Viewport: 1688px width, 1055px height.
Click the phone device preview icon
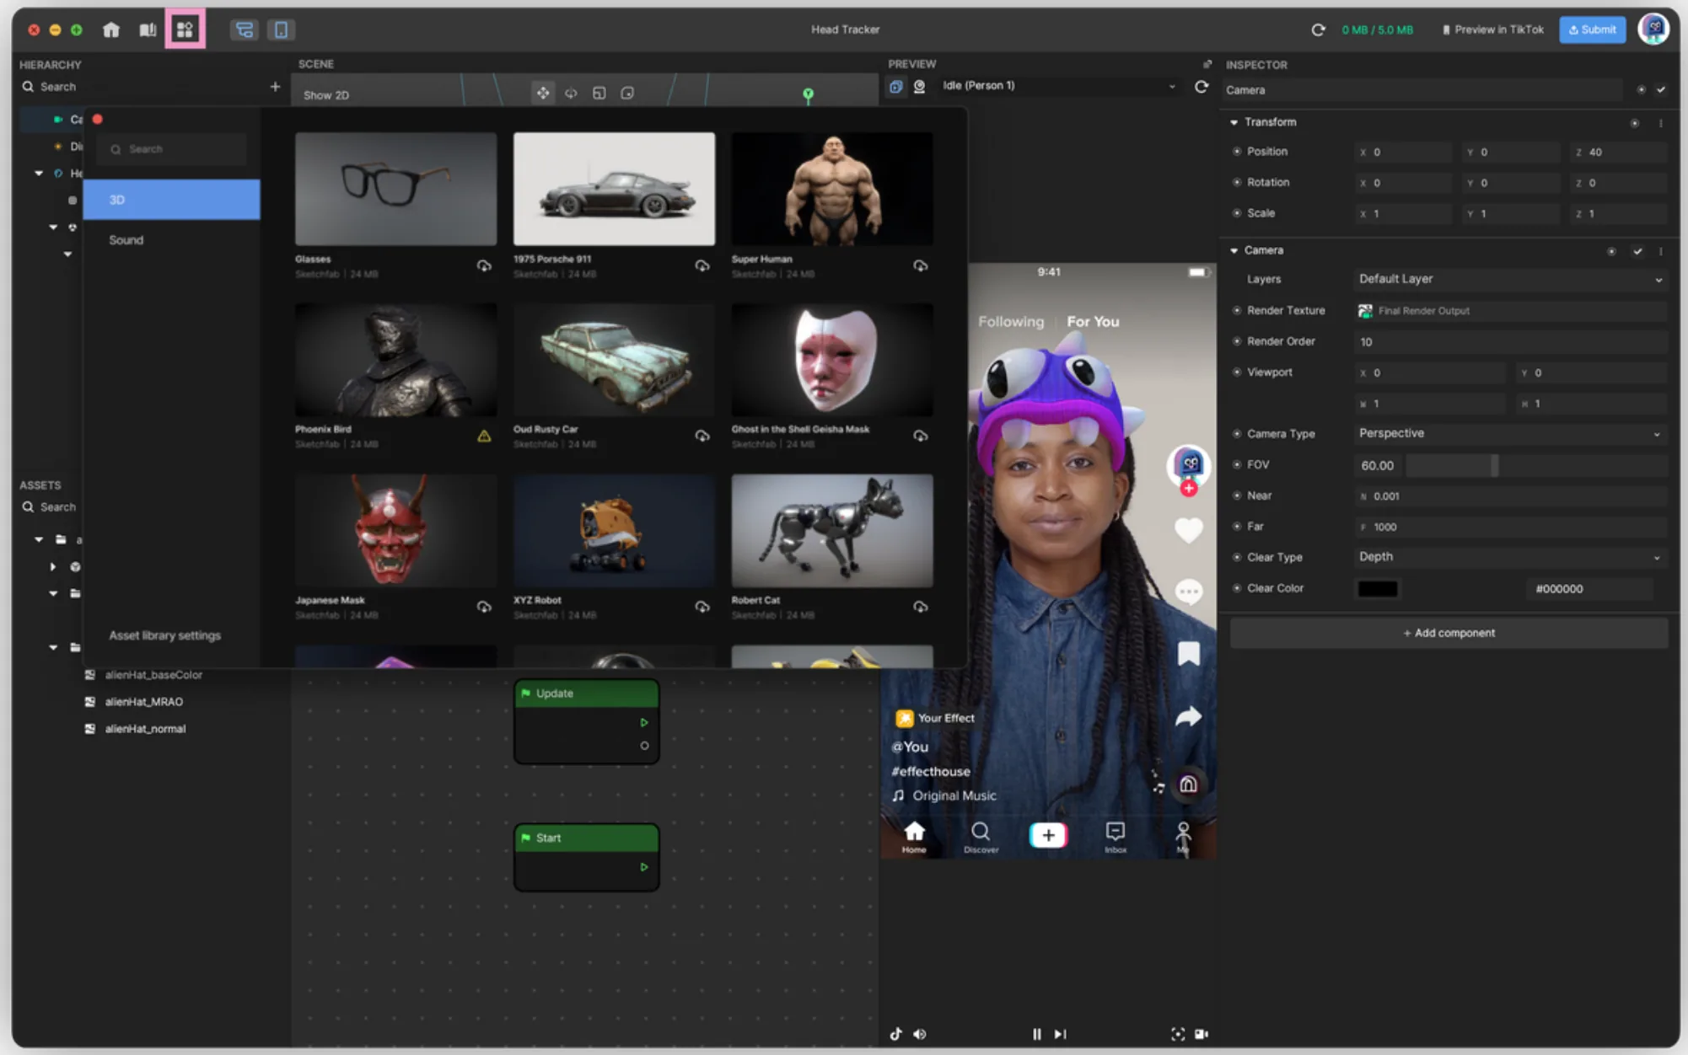coord(281,30)
